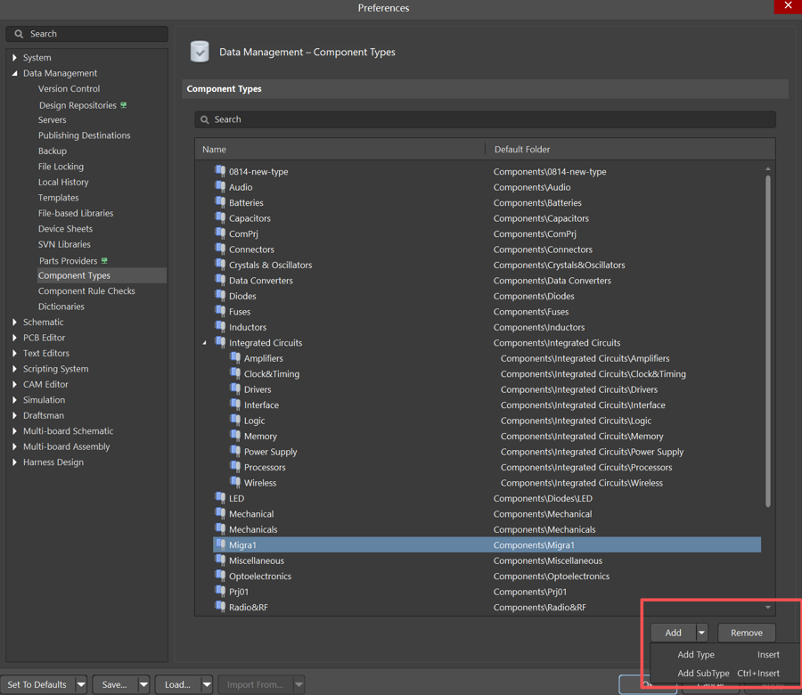Click the Crystals & Oscillators type icon

tap(220, 265)
